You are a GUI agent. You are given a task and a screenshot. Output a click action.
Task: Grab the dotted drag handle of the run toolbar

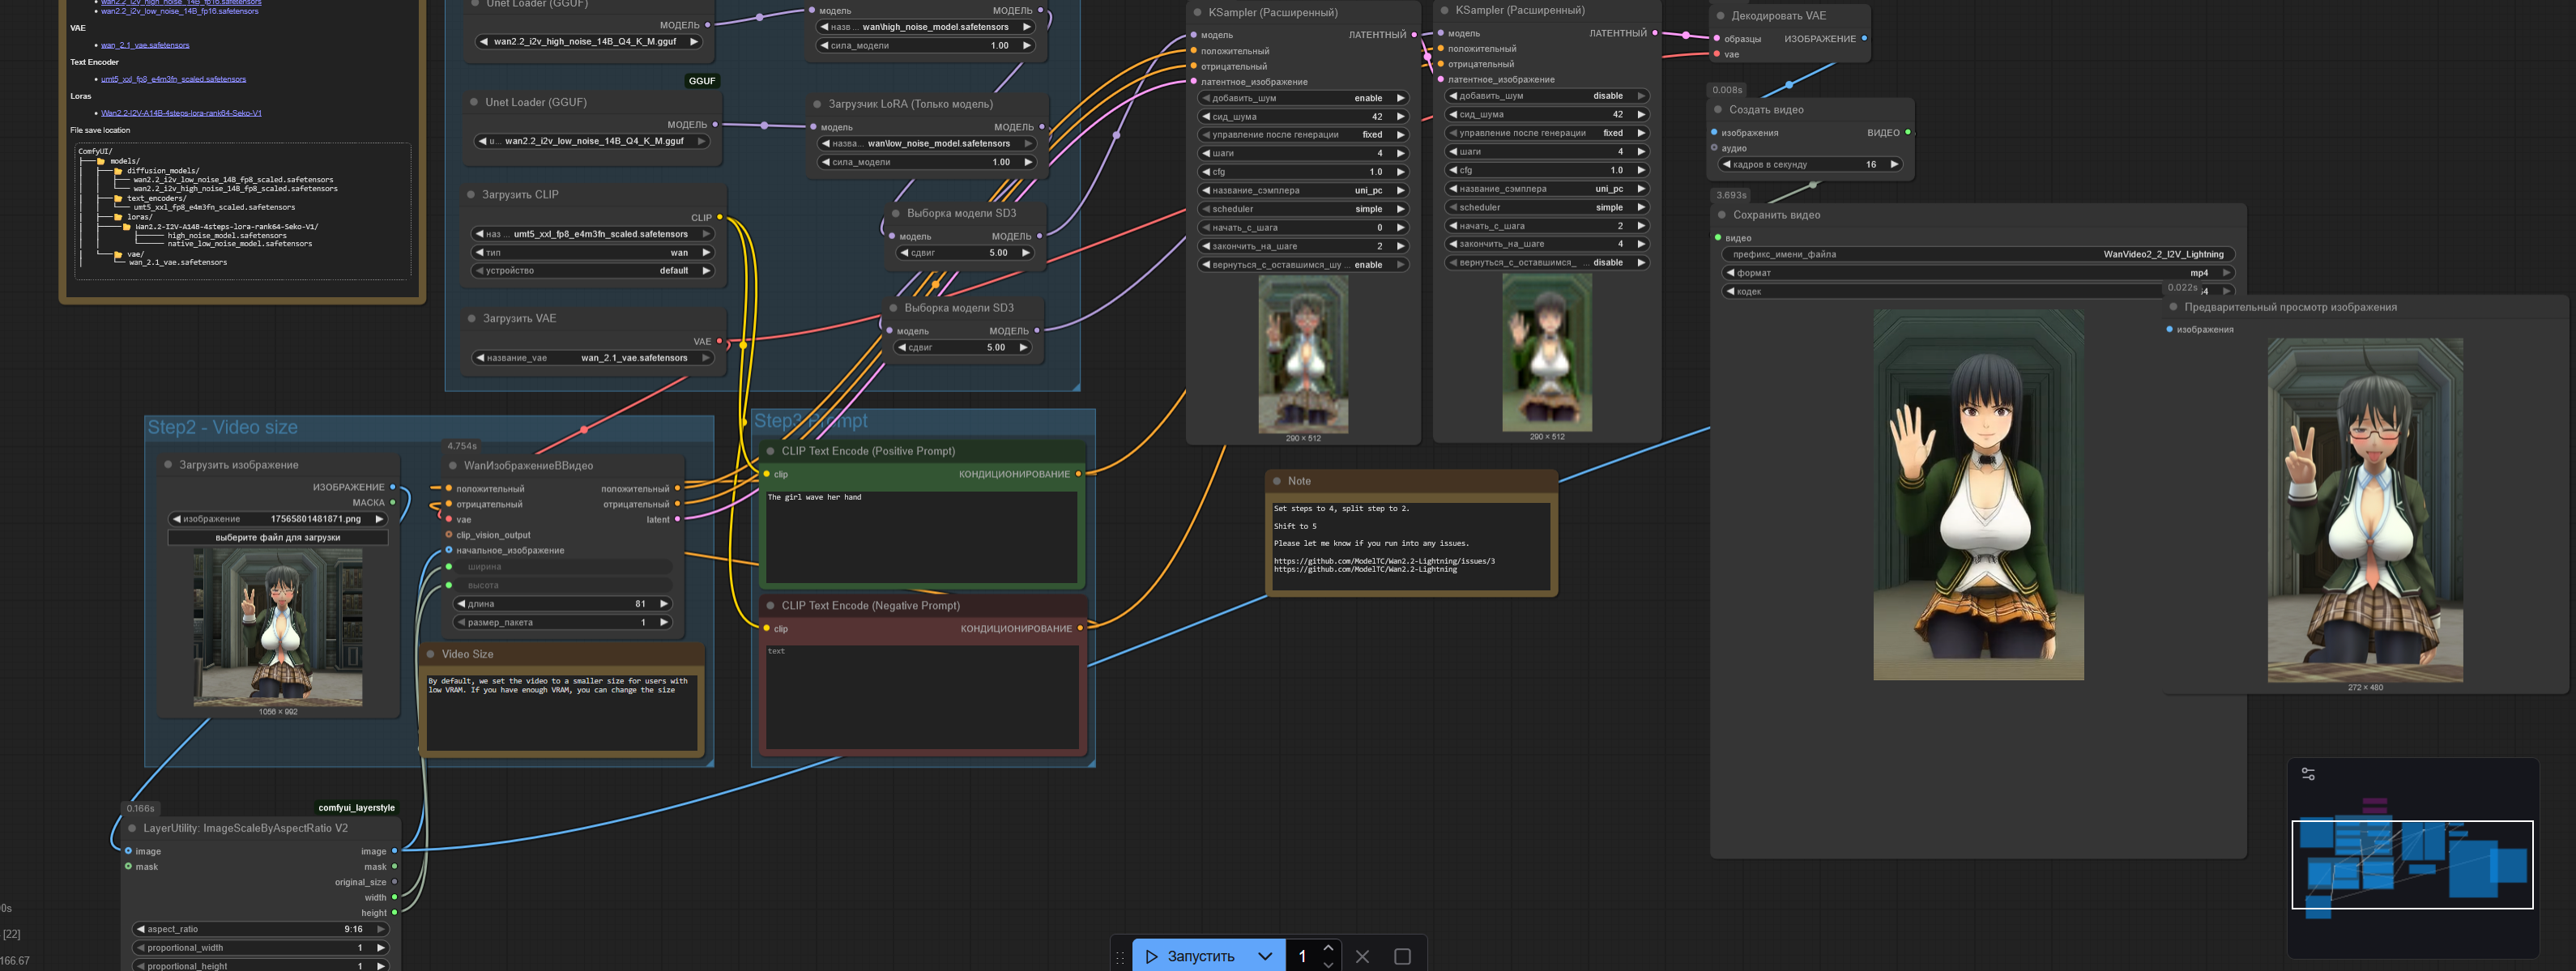pyautogui.click(x=1120, y=957)
